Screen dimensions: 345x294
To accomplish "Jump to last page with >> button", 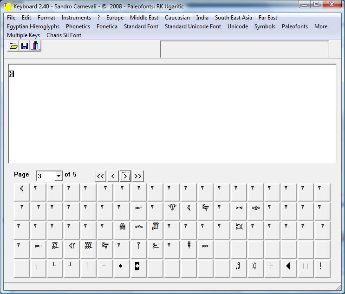I will coord(138,176).
